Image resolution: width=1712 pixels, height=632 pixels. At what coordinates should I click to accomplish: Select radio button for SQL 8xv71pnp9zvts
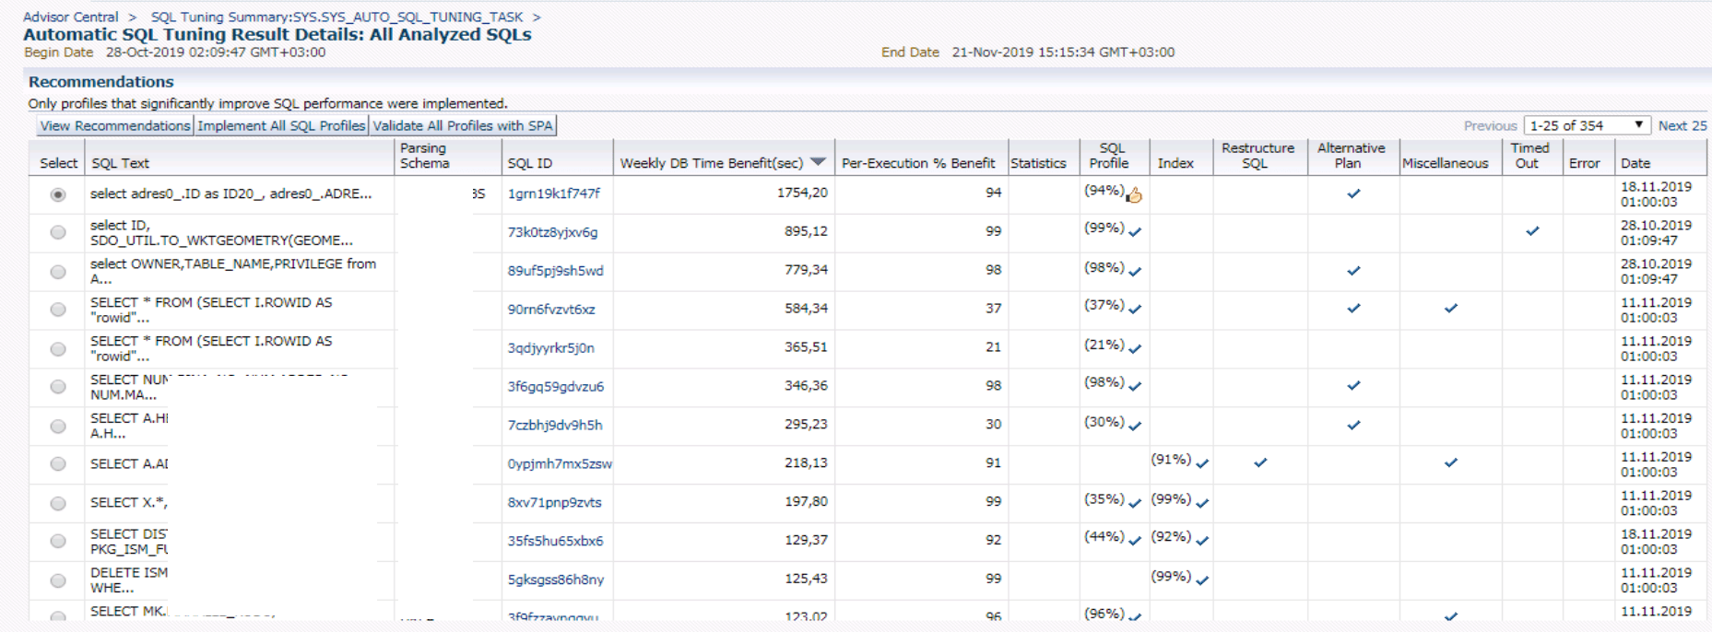[x=58, y=504]
